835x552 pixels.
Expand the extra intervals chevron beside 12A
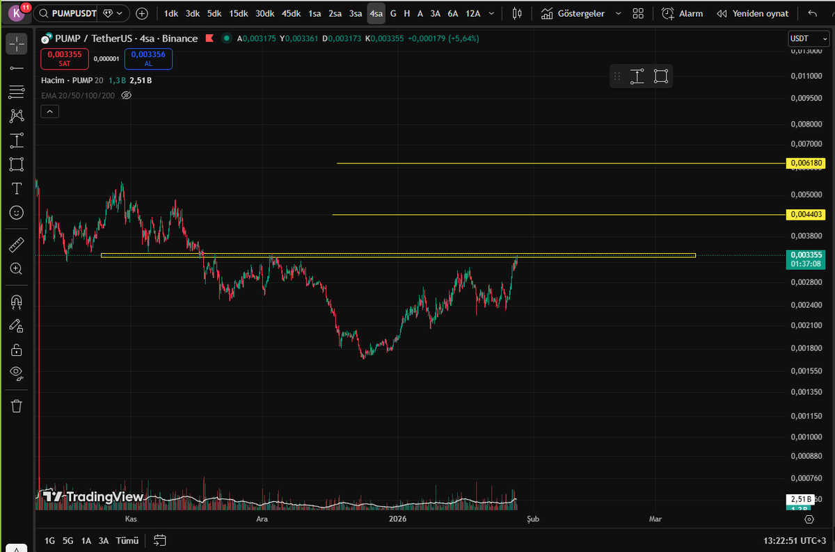491,13
